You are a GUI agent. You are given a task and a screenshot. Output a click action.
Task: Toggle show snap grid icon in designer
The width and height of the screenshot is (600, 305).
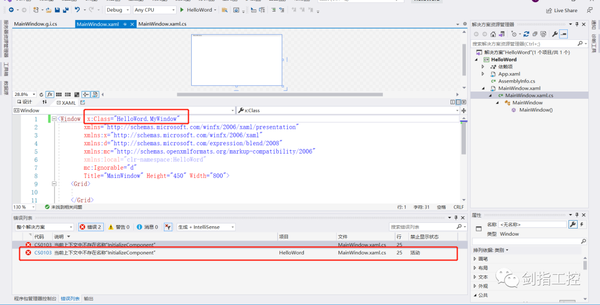(59, 94)
